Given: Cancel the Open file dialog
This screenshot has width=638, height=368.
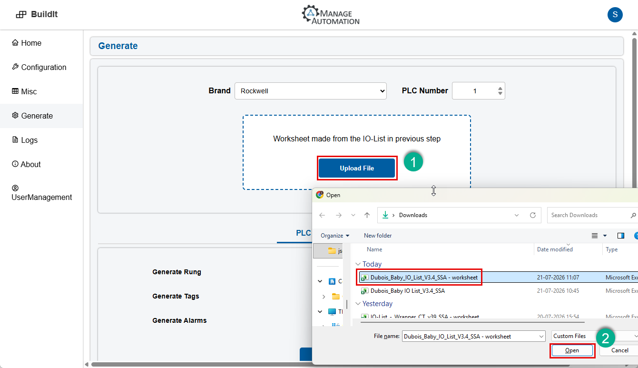Looking at the screenshot, I should (619, 350).
